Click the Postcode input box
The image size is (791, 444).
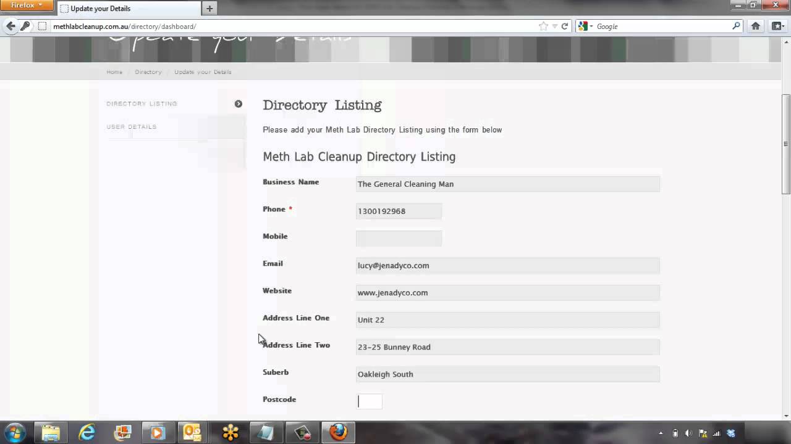tap(369, 401)
